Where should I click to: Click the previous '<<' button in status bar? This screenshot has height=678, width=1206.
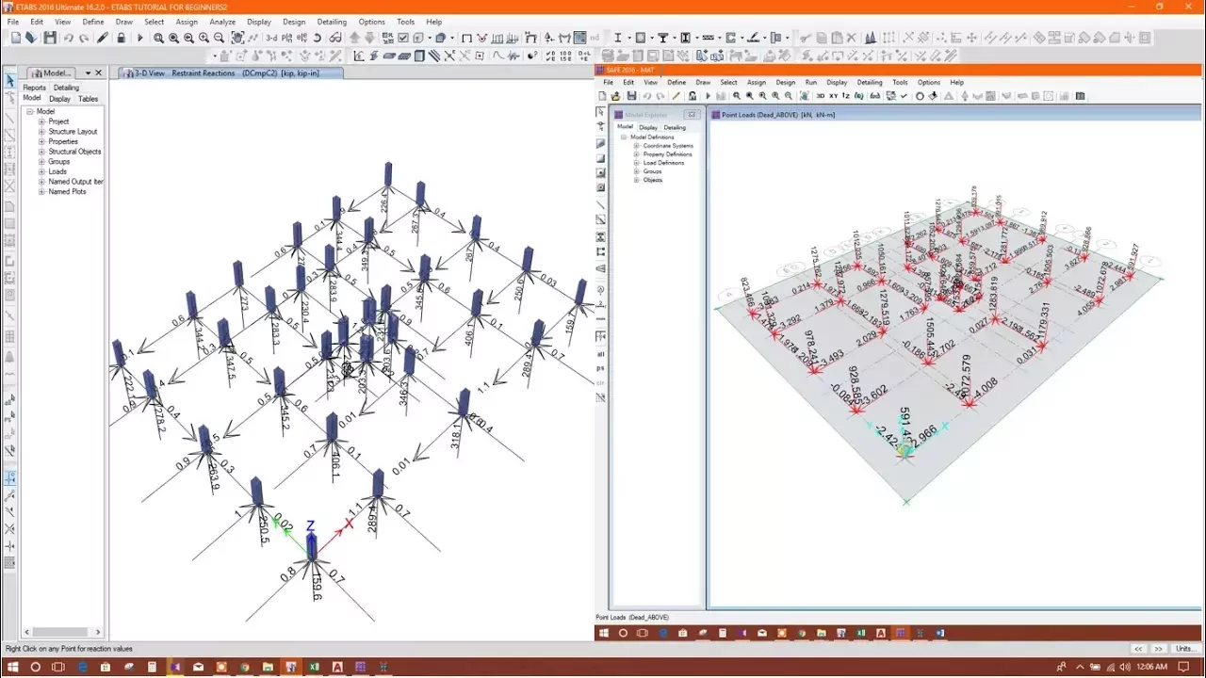pos(1138,649)
